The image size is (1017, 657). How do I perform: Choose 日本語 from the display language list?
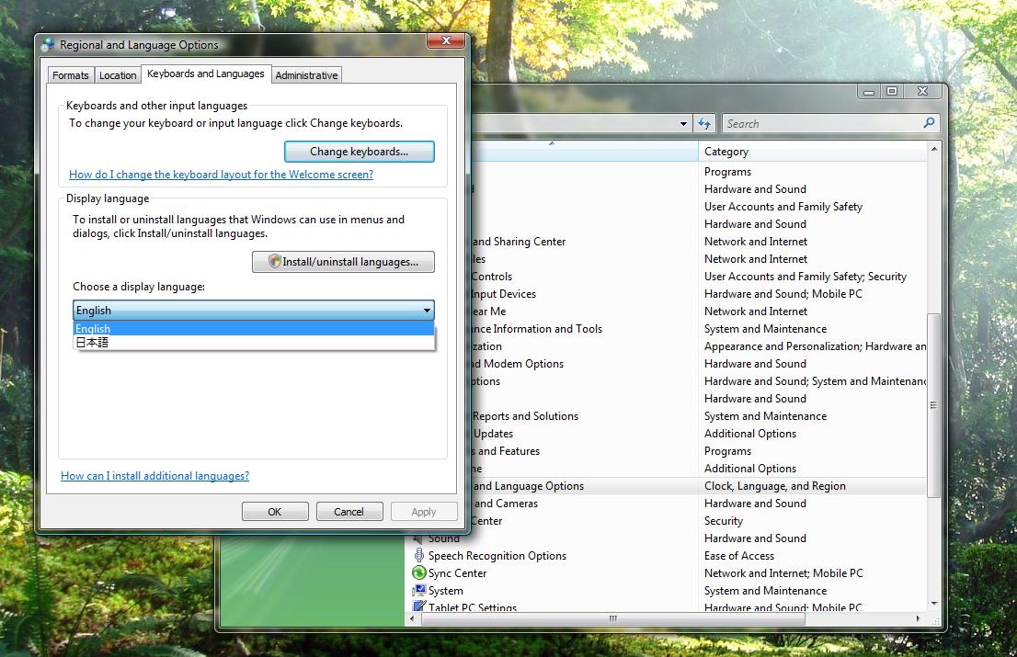click(x=253, y=343)
